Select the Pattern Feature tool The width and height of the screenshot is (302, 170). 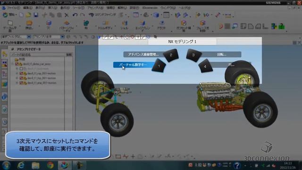[x=67, y=26]
